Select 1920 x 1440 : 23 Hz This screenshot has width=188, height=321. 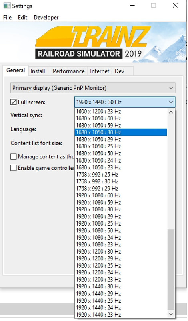coord(121,315)
